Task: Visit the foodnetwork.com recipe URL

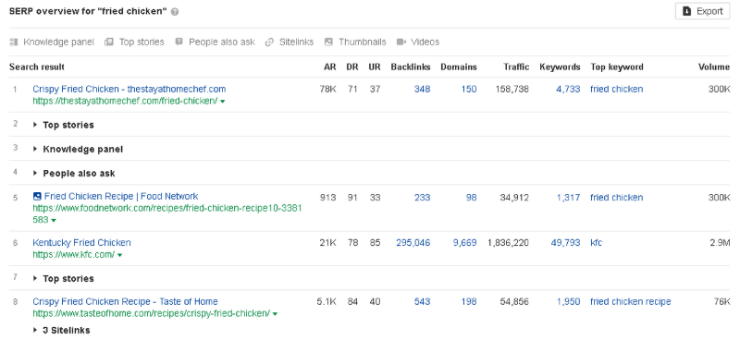Action: pos(167,213)
